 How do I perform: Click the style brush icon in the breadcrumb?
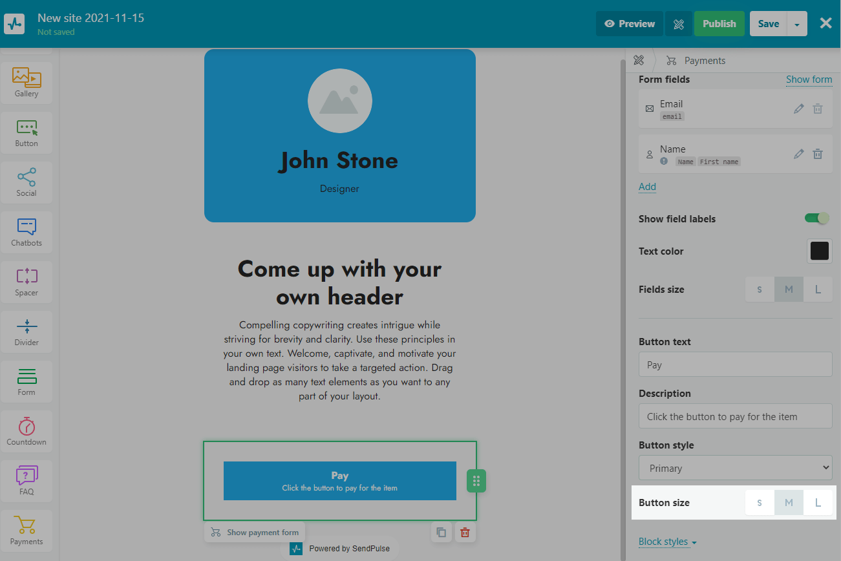(639, 61)
